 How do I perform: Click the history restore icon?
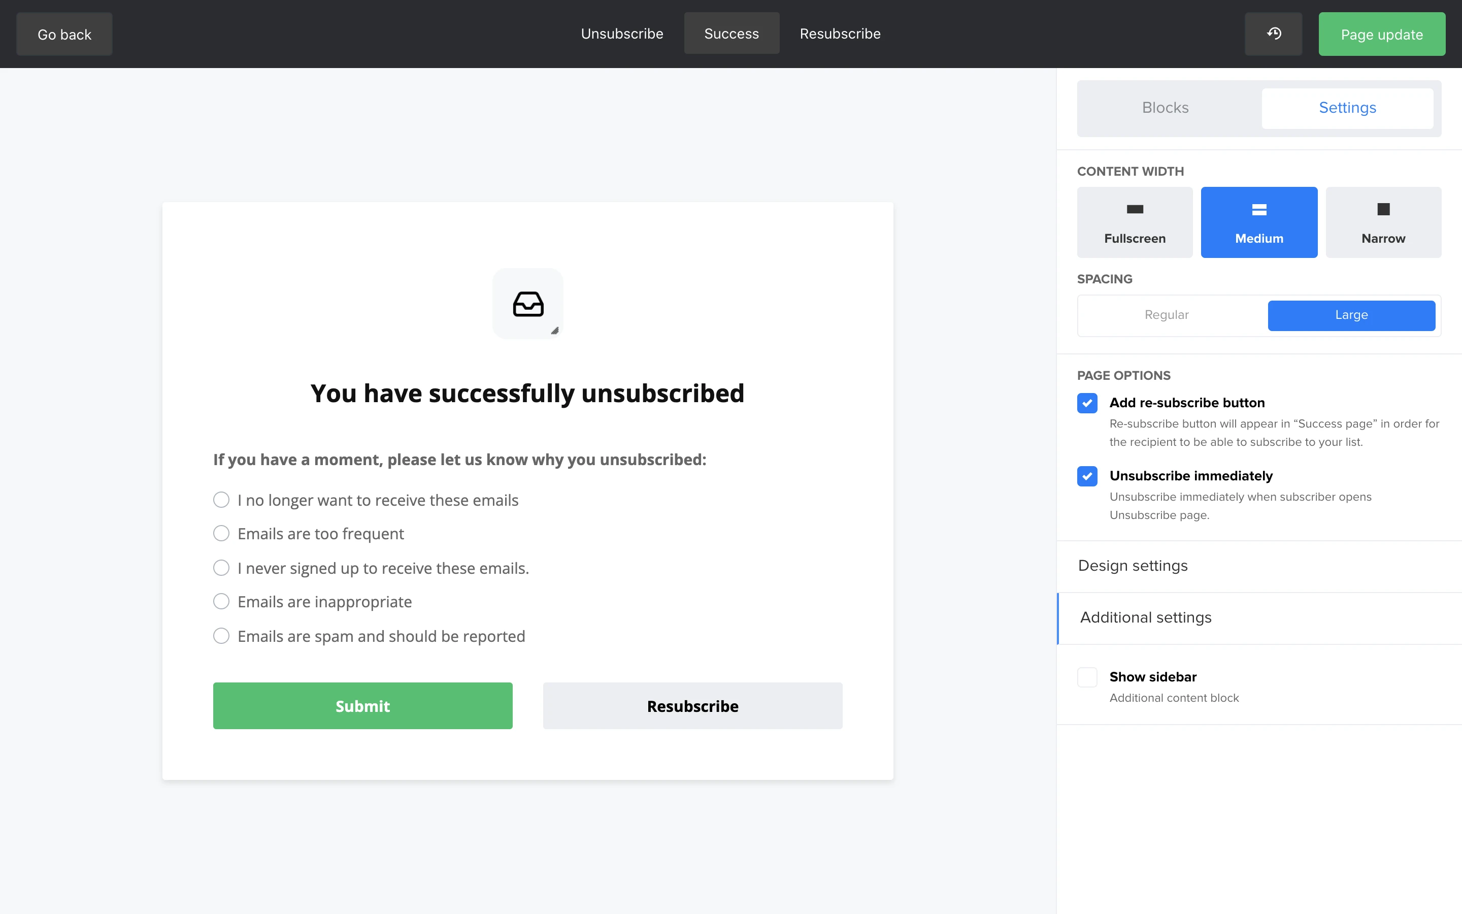(x=1273, y=34)
